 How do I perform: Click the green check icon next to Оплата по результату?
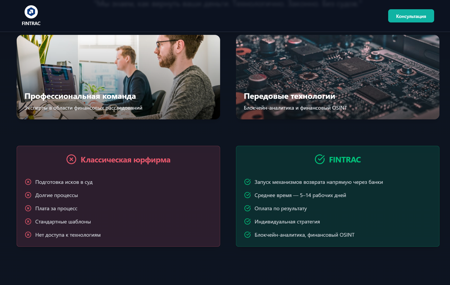(x=247, y=208)
